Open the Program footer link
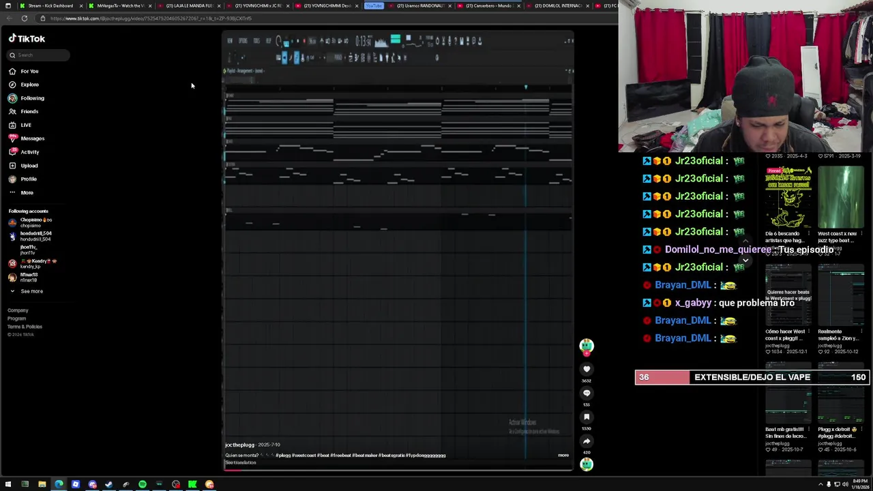The width and height of the screenshot is (873, 491). click(16, 318)
